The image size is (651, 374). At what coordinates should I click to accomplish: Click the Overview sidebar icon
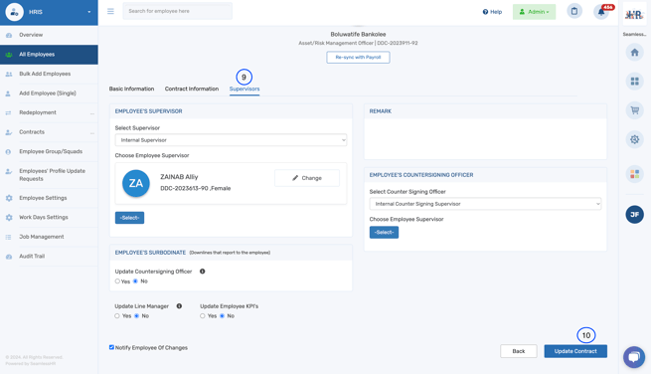pos(9,36)
